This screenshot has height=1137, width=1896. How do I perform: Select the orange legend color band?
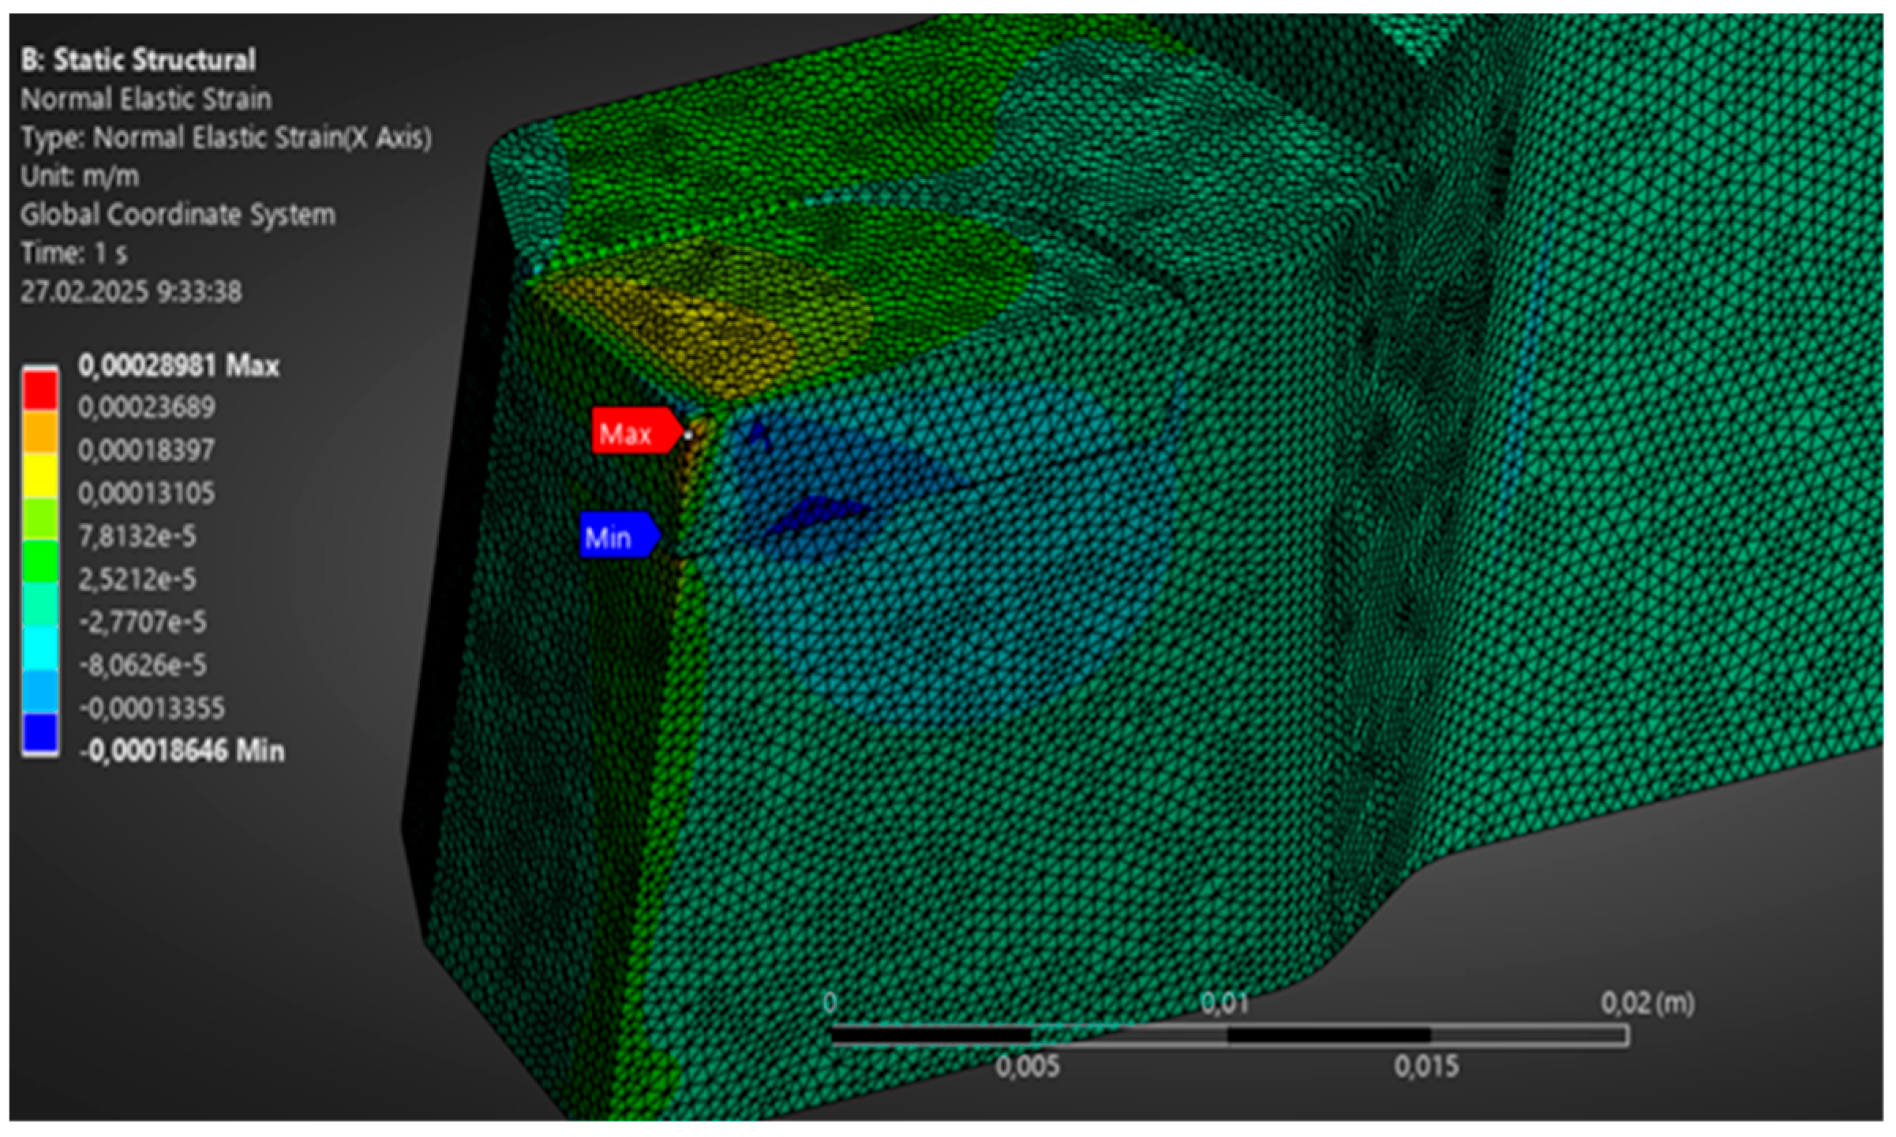39,432
